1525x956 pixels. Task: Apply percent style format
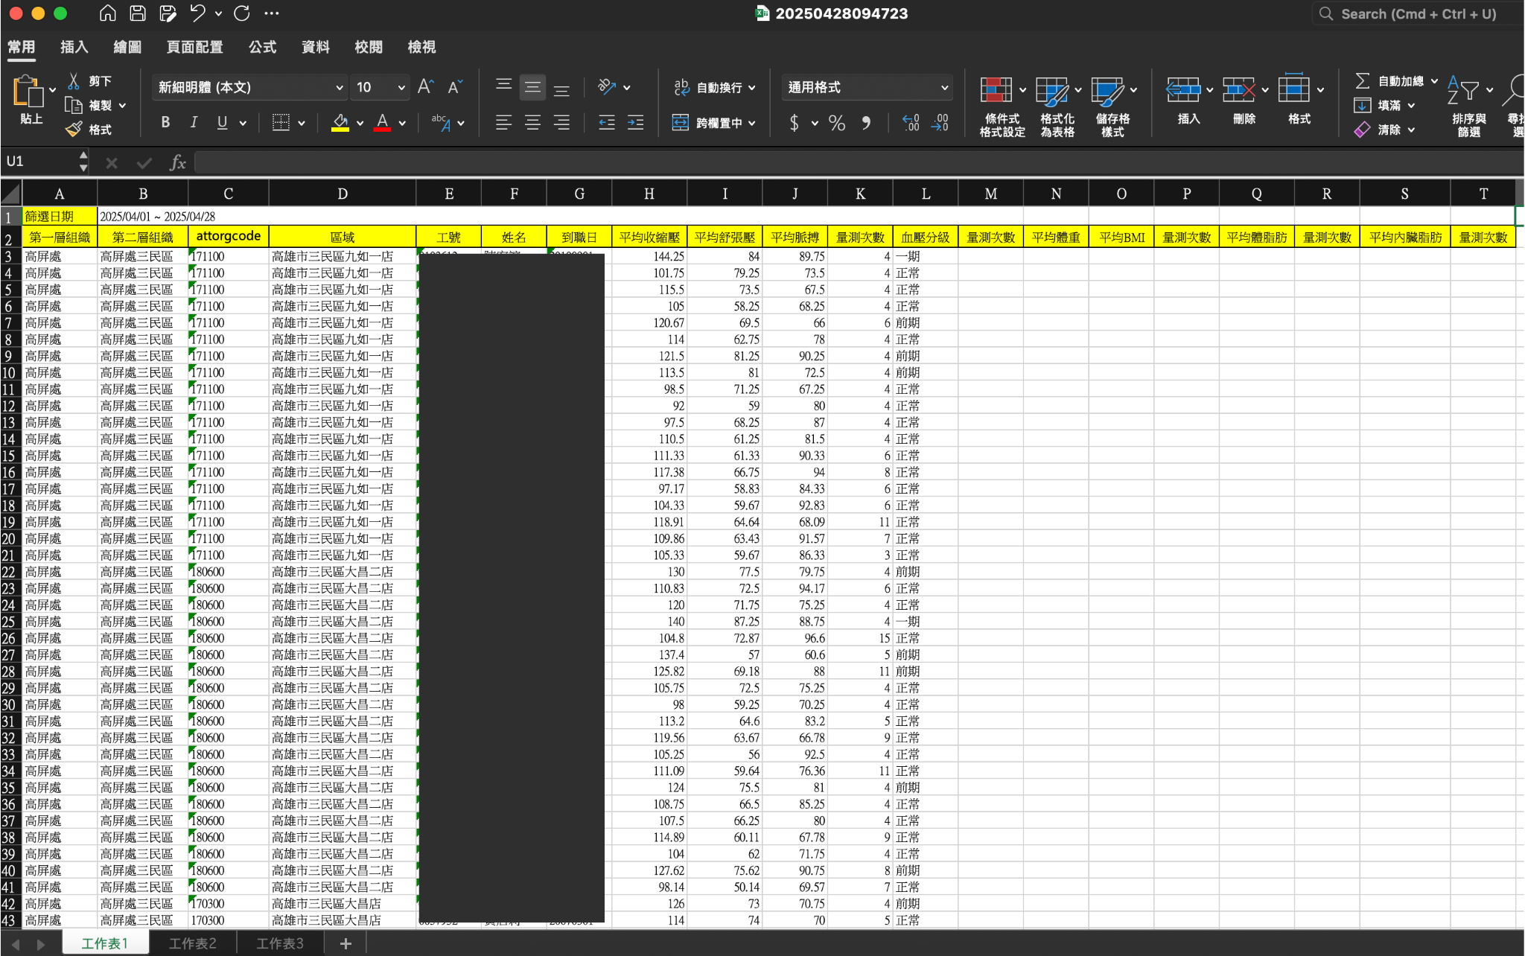pyautogui.click(x=837, y=123)
